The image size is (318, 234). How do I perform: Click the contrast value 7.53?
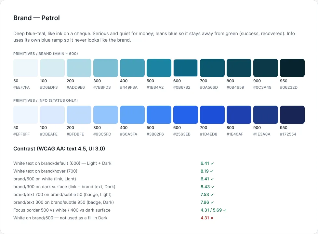pos(205,195)
